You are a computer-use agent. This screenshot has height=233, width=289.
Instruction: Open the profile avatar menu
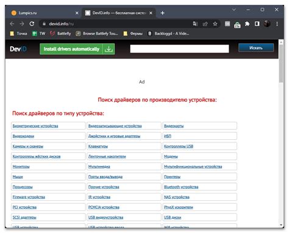pyautogui.click(x=267, y=24)
